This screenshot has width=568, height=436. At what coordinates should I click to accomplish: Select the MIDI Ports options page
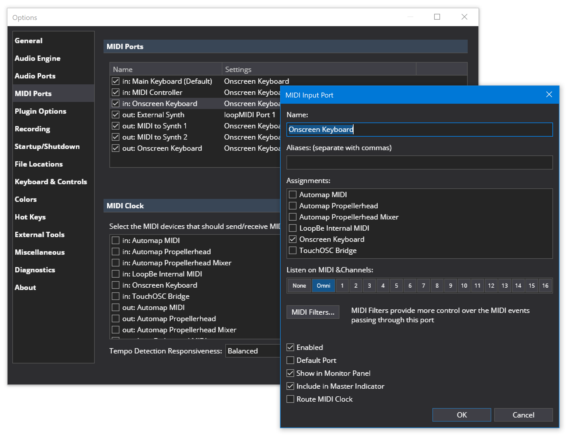tap(54, 93)
